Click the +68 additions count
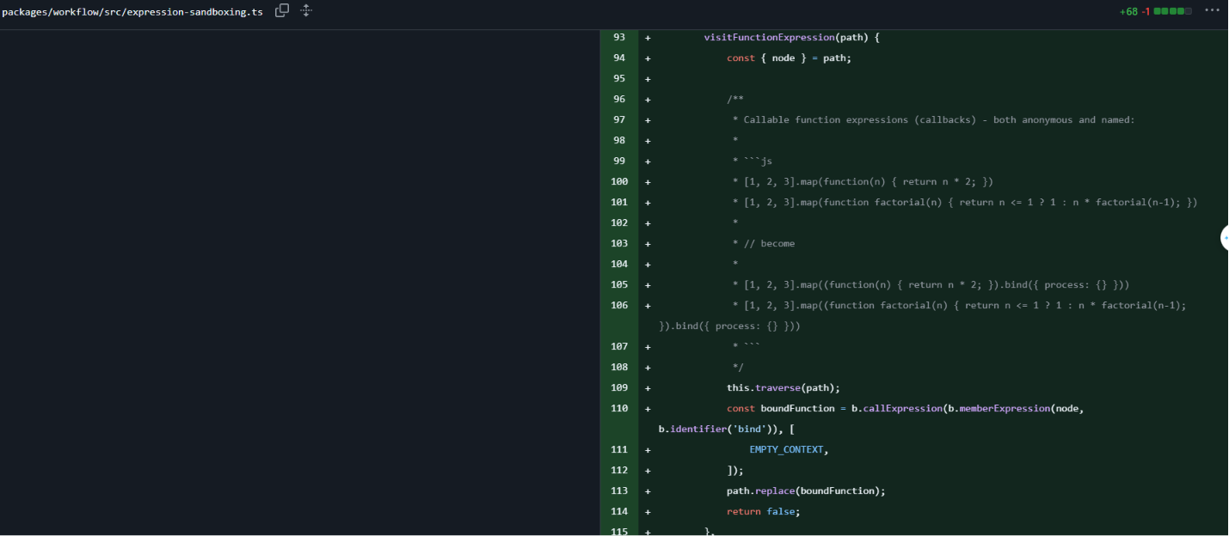 [1128, 12]
